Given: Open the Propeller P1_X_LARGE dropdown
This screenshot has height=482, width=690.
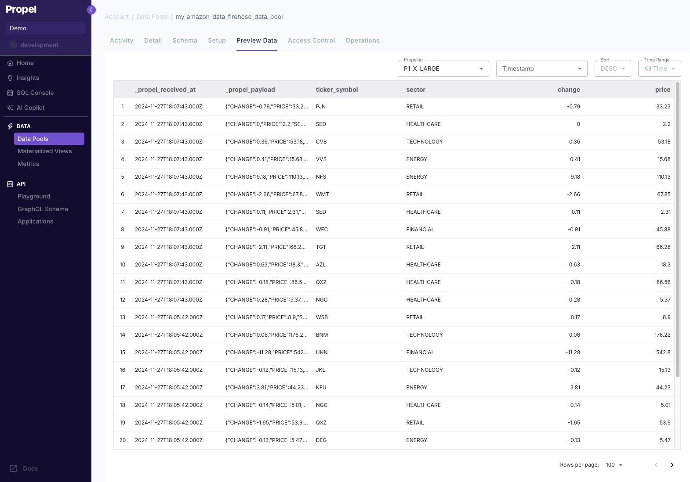Looking at the screenshot, I should pyautogui.click(x=443, y=68).
